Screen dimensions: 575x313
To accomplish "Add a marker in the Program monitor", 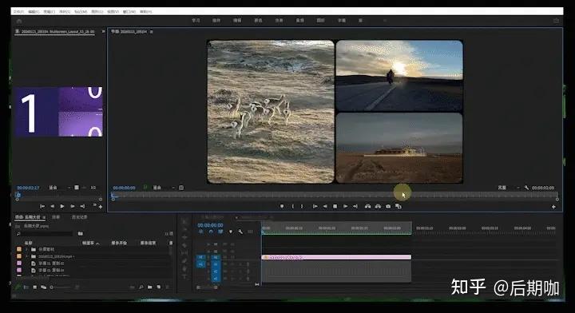I will (282, 206).
